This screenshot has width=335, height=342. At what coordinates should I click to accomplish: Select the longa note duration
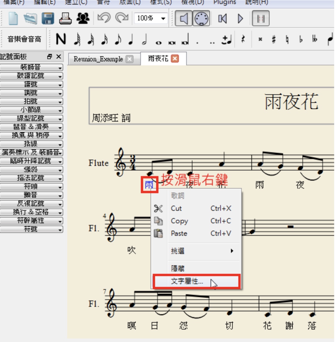tap(185, 39)
